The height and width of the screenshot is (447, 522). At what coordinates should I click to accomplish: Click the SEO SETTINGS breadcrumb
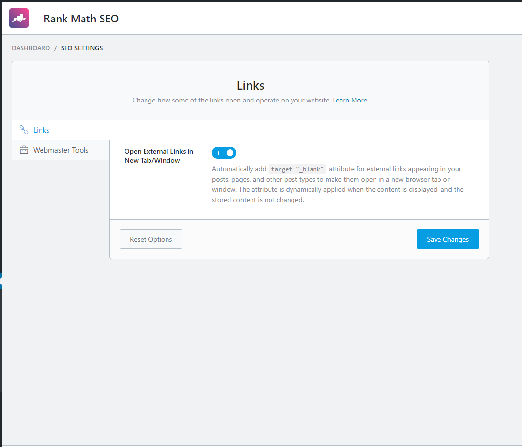tap(82, 48)
